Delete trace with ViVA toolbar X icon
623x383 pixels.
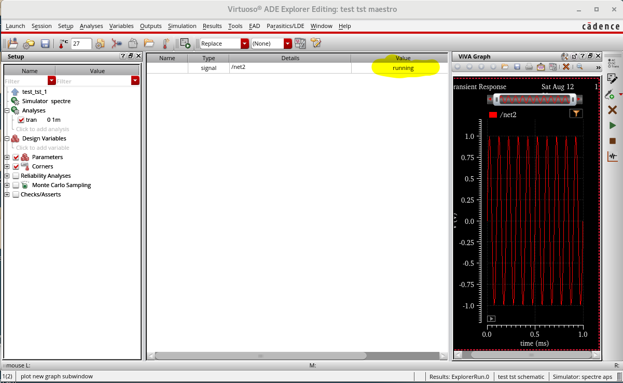566,66
